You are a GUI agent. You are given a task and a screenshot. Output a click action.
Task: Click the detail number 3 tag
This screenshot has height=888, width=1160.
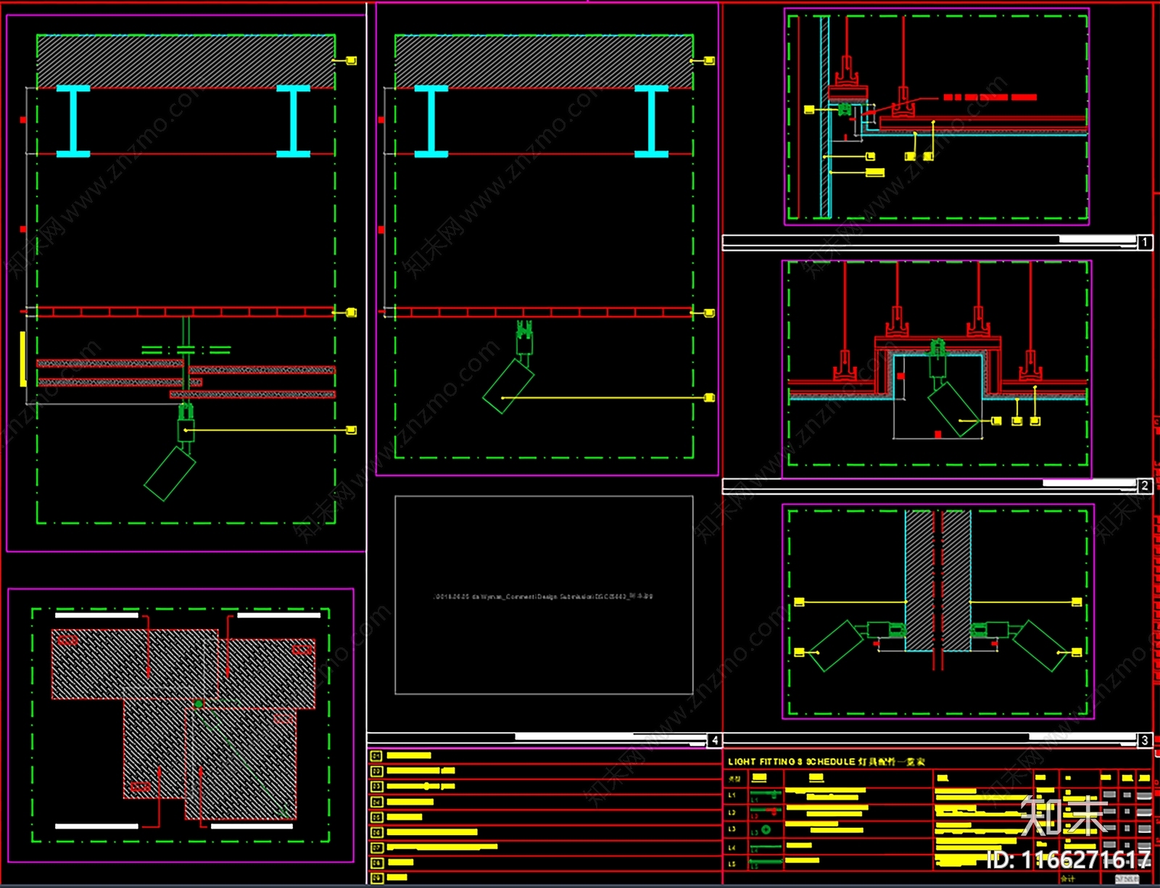coord(1144,740)
